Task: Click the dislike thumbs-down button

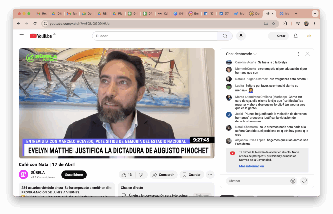Action: [x=141, y=175]
